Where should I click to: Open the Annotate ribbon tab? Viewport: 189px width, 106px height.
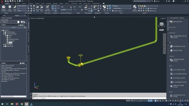(49, 4)
